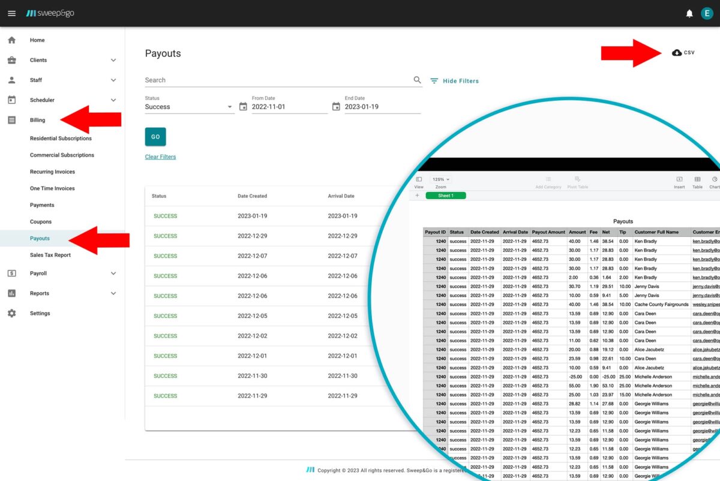Click the search magnifier icon
Screen dimensions: 720x481
(417, 80)
